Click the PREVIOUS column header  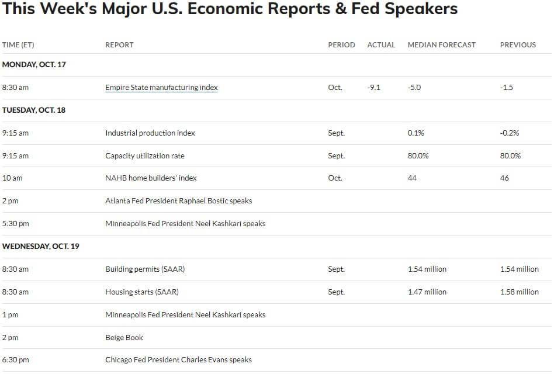518,45
